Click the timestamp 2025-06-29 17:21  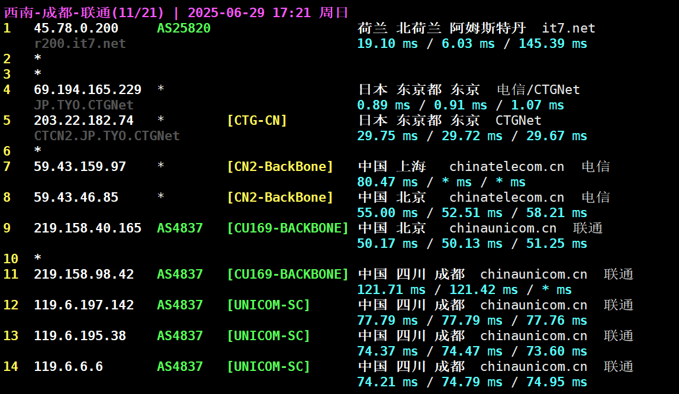tap(249, 12)
